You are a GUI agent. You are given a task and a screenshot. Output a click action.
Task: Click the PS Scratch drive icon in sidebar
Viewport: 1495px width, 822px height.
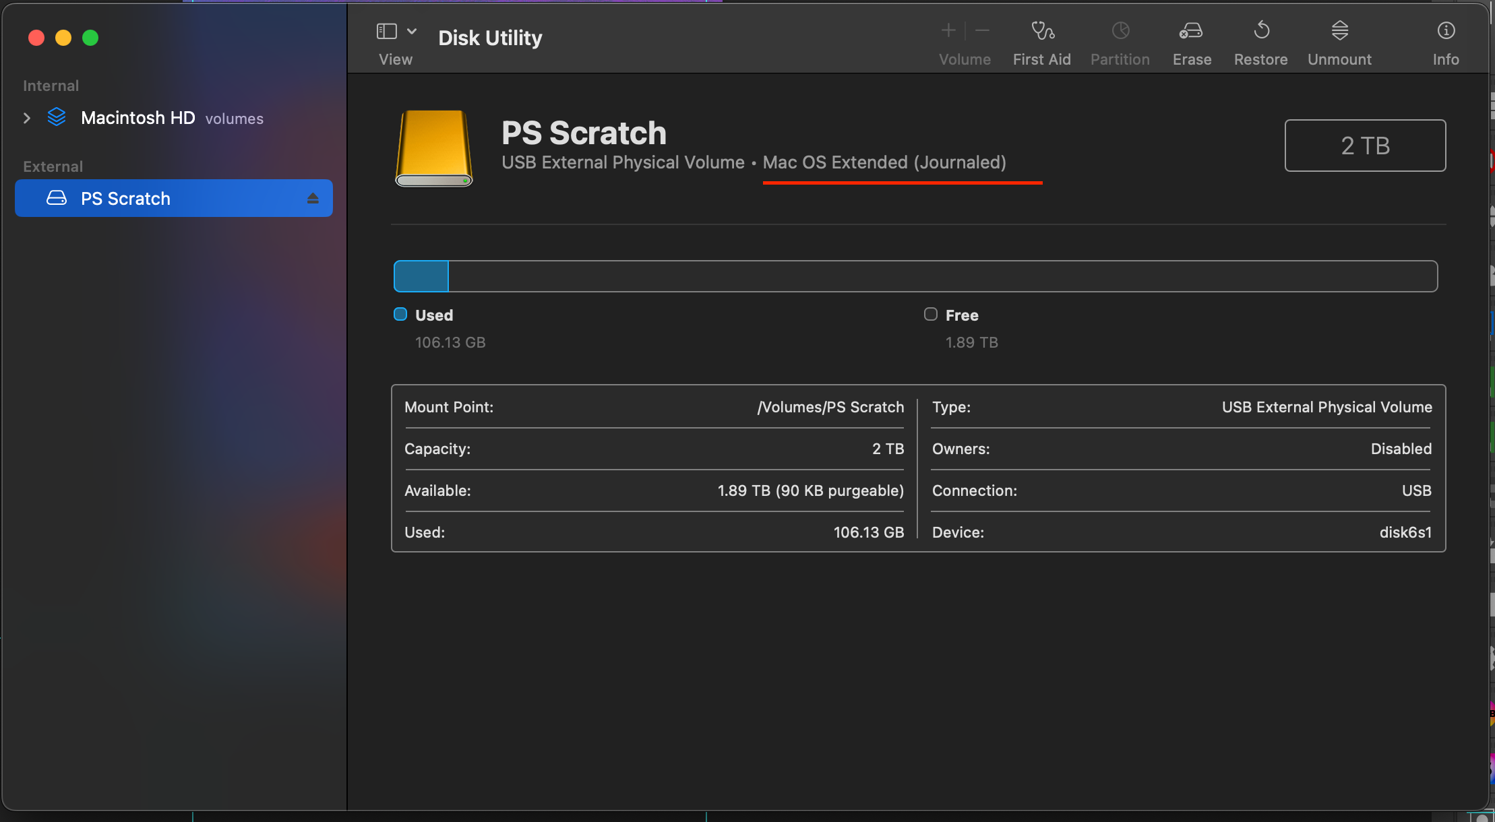point(57,198)
